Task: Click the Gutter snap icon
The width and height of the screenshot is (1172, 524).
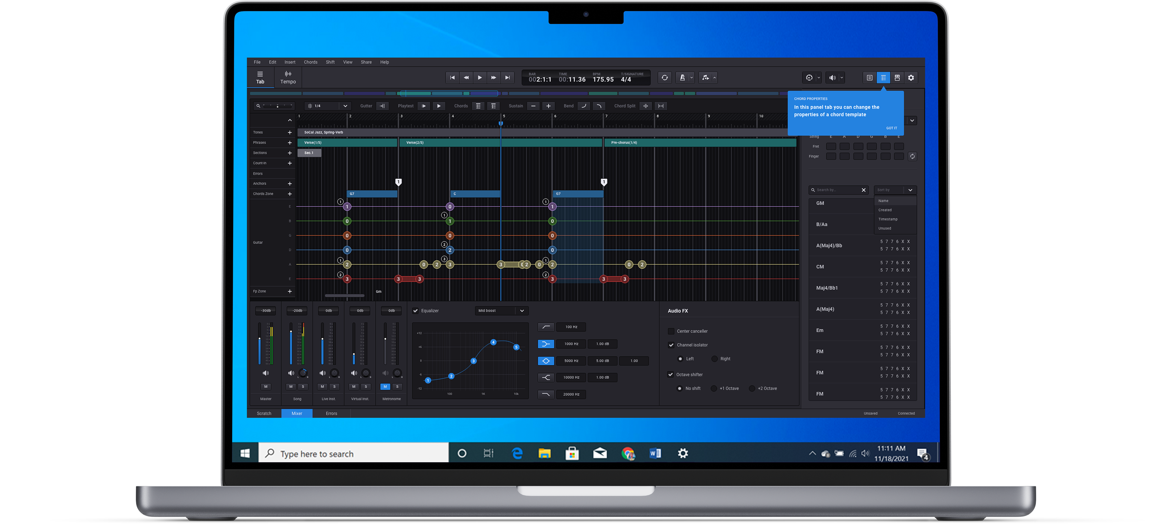Action: point(382,106)
